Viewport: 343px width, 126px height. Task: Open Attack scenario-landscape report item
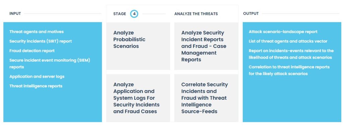[283, 32]
